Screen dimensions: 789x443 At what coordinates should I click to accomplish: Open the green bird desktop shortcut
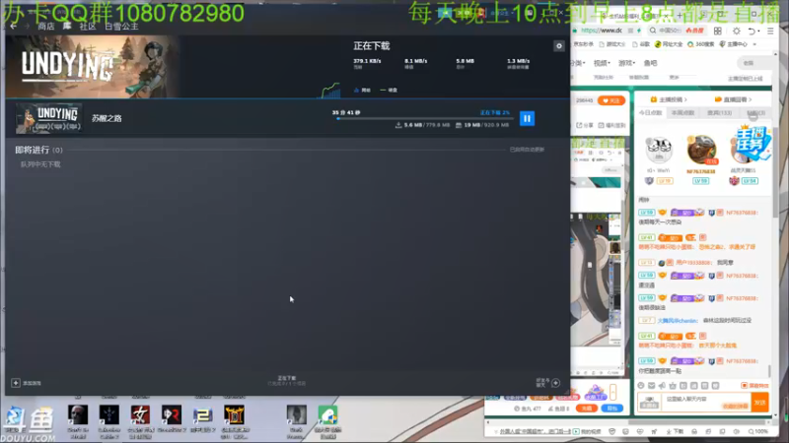pos(328,415)
